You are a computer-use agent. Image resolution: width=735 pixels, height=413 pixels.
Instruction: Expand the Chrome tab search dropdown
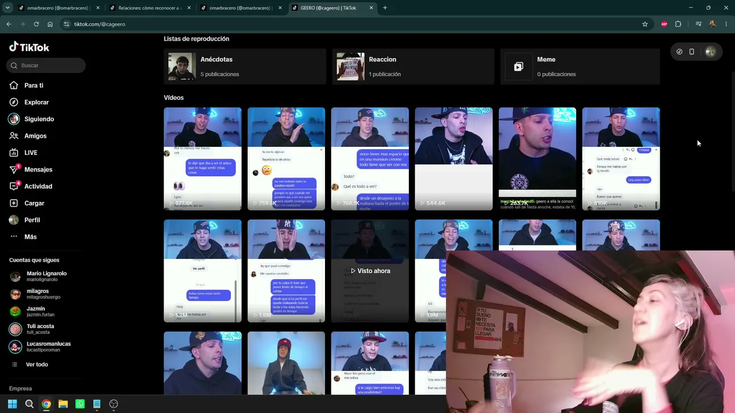[x=7, y=8]
